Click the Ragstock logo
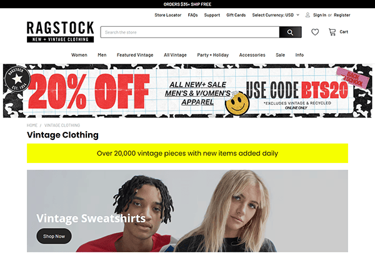The width and height of the screenshot is (375, 258). click(60, 32)
